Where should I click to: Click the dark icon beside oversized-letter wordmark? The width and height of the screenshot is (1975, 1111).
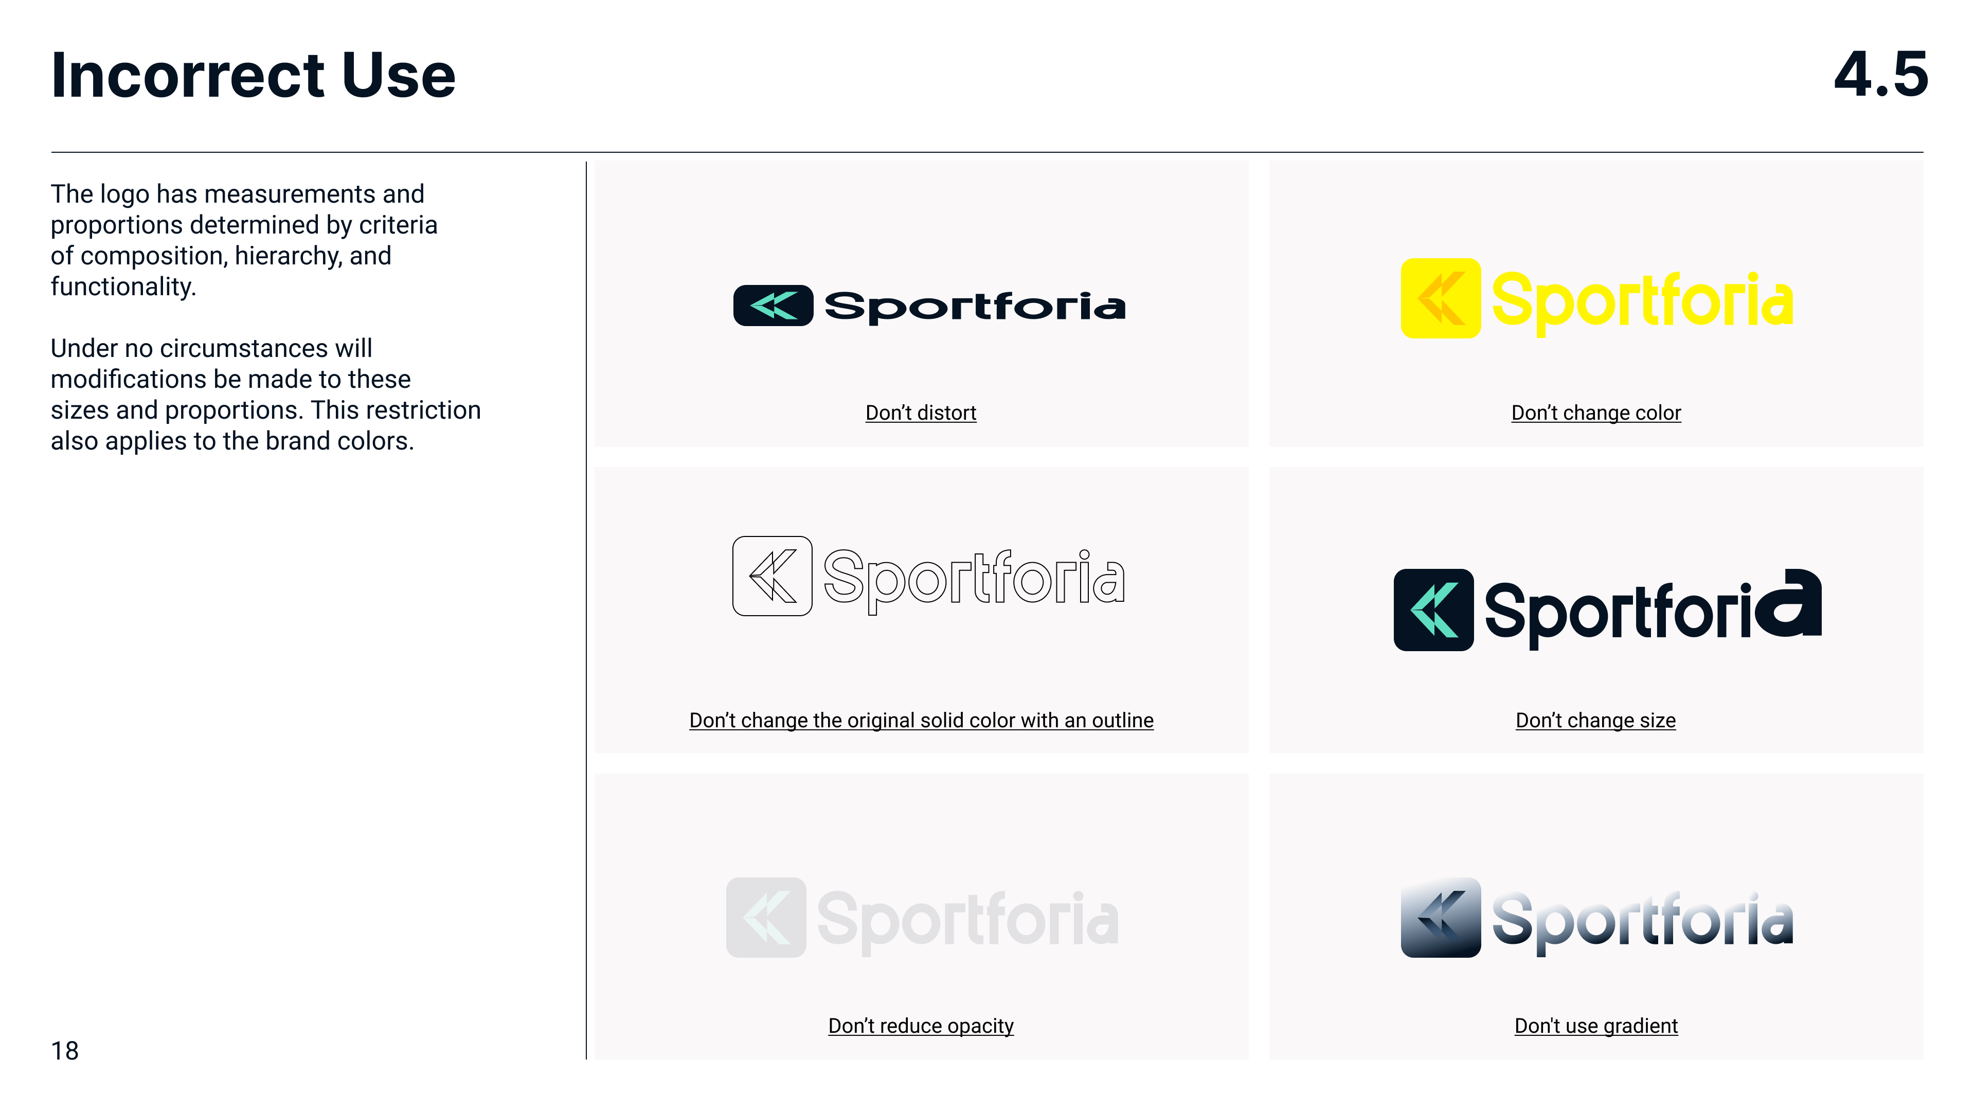point(1434,610)
